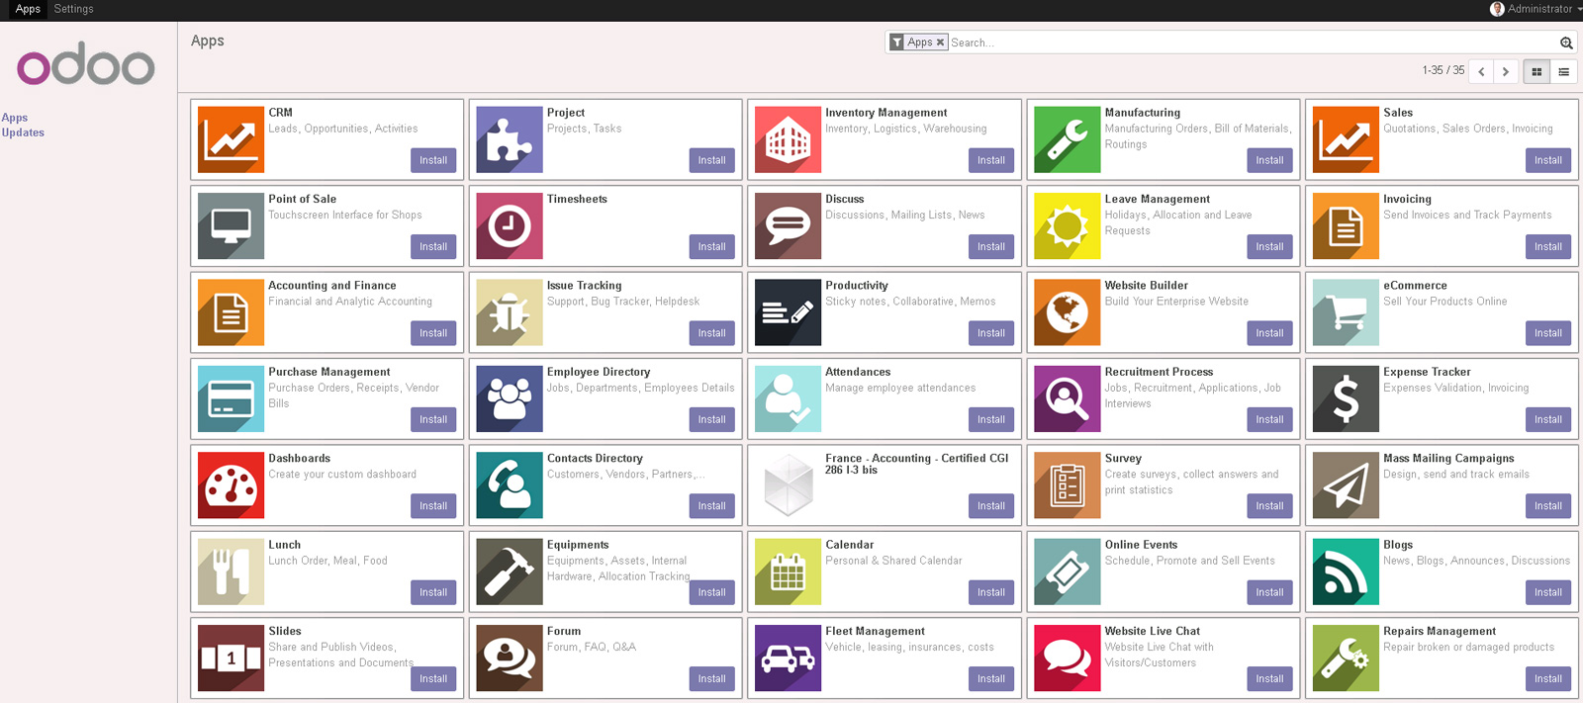Select Apps in the left sidebar
The width and height of the screenshot is (1583, 703).
[15, 118]
